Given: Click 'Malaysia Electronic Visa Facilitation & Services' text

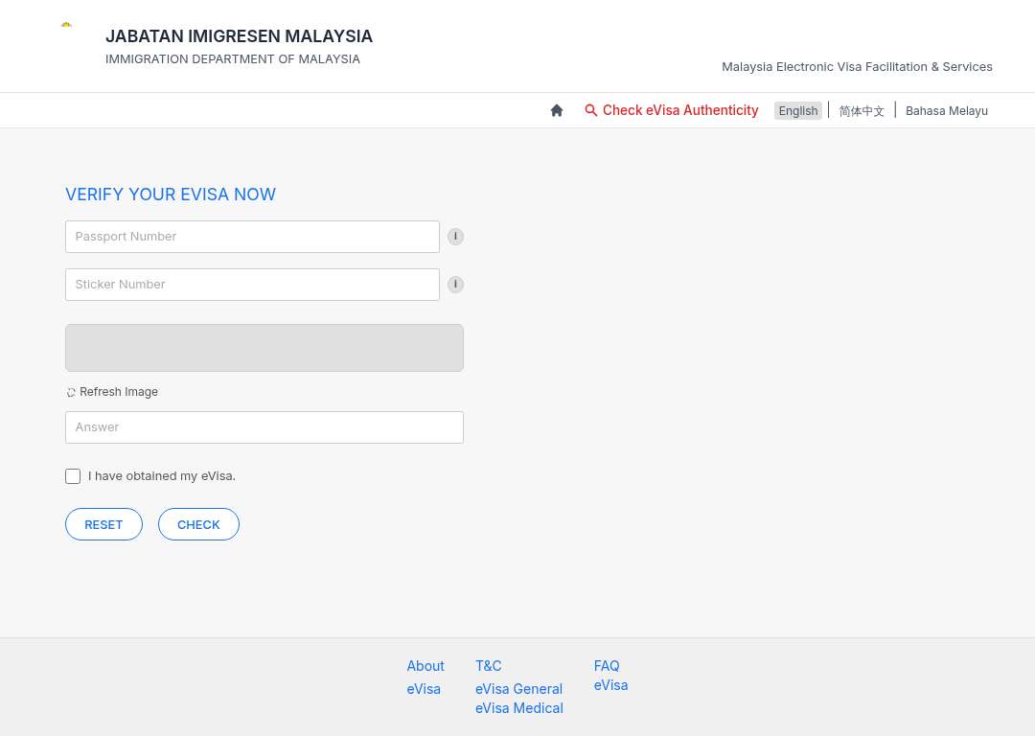Looking at the screenshot, I should 857,67.
